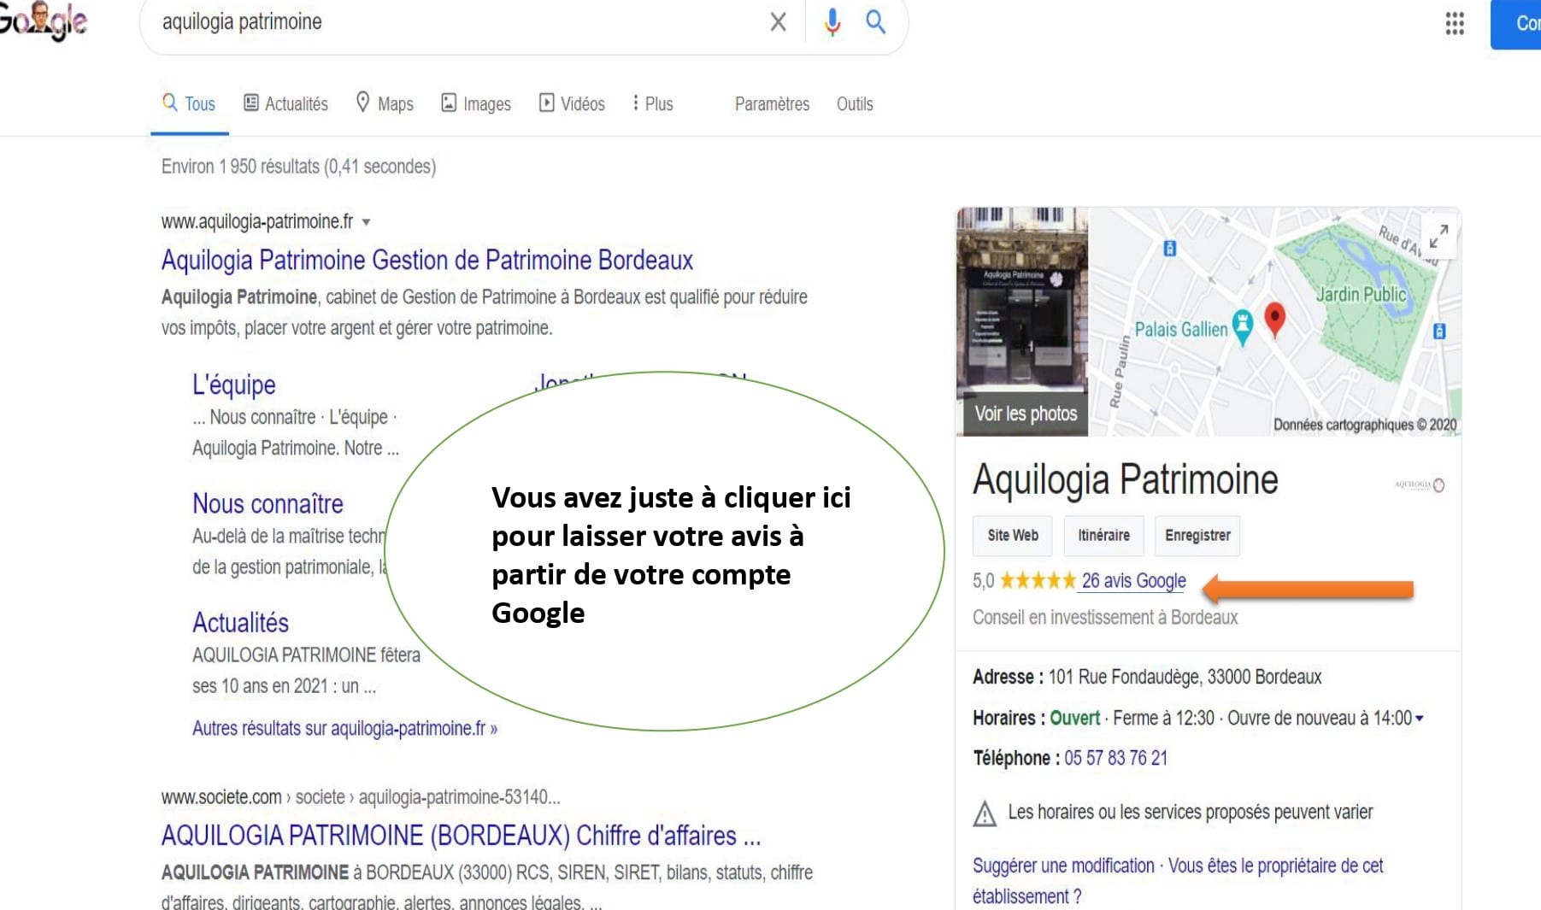1541x910 pixels.
Task: Click Conseil en investissement à Bordeaux text
Action: pyautogui.click(x=1105, y=617)
